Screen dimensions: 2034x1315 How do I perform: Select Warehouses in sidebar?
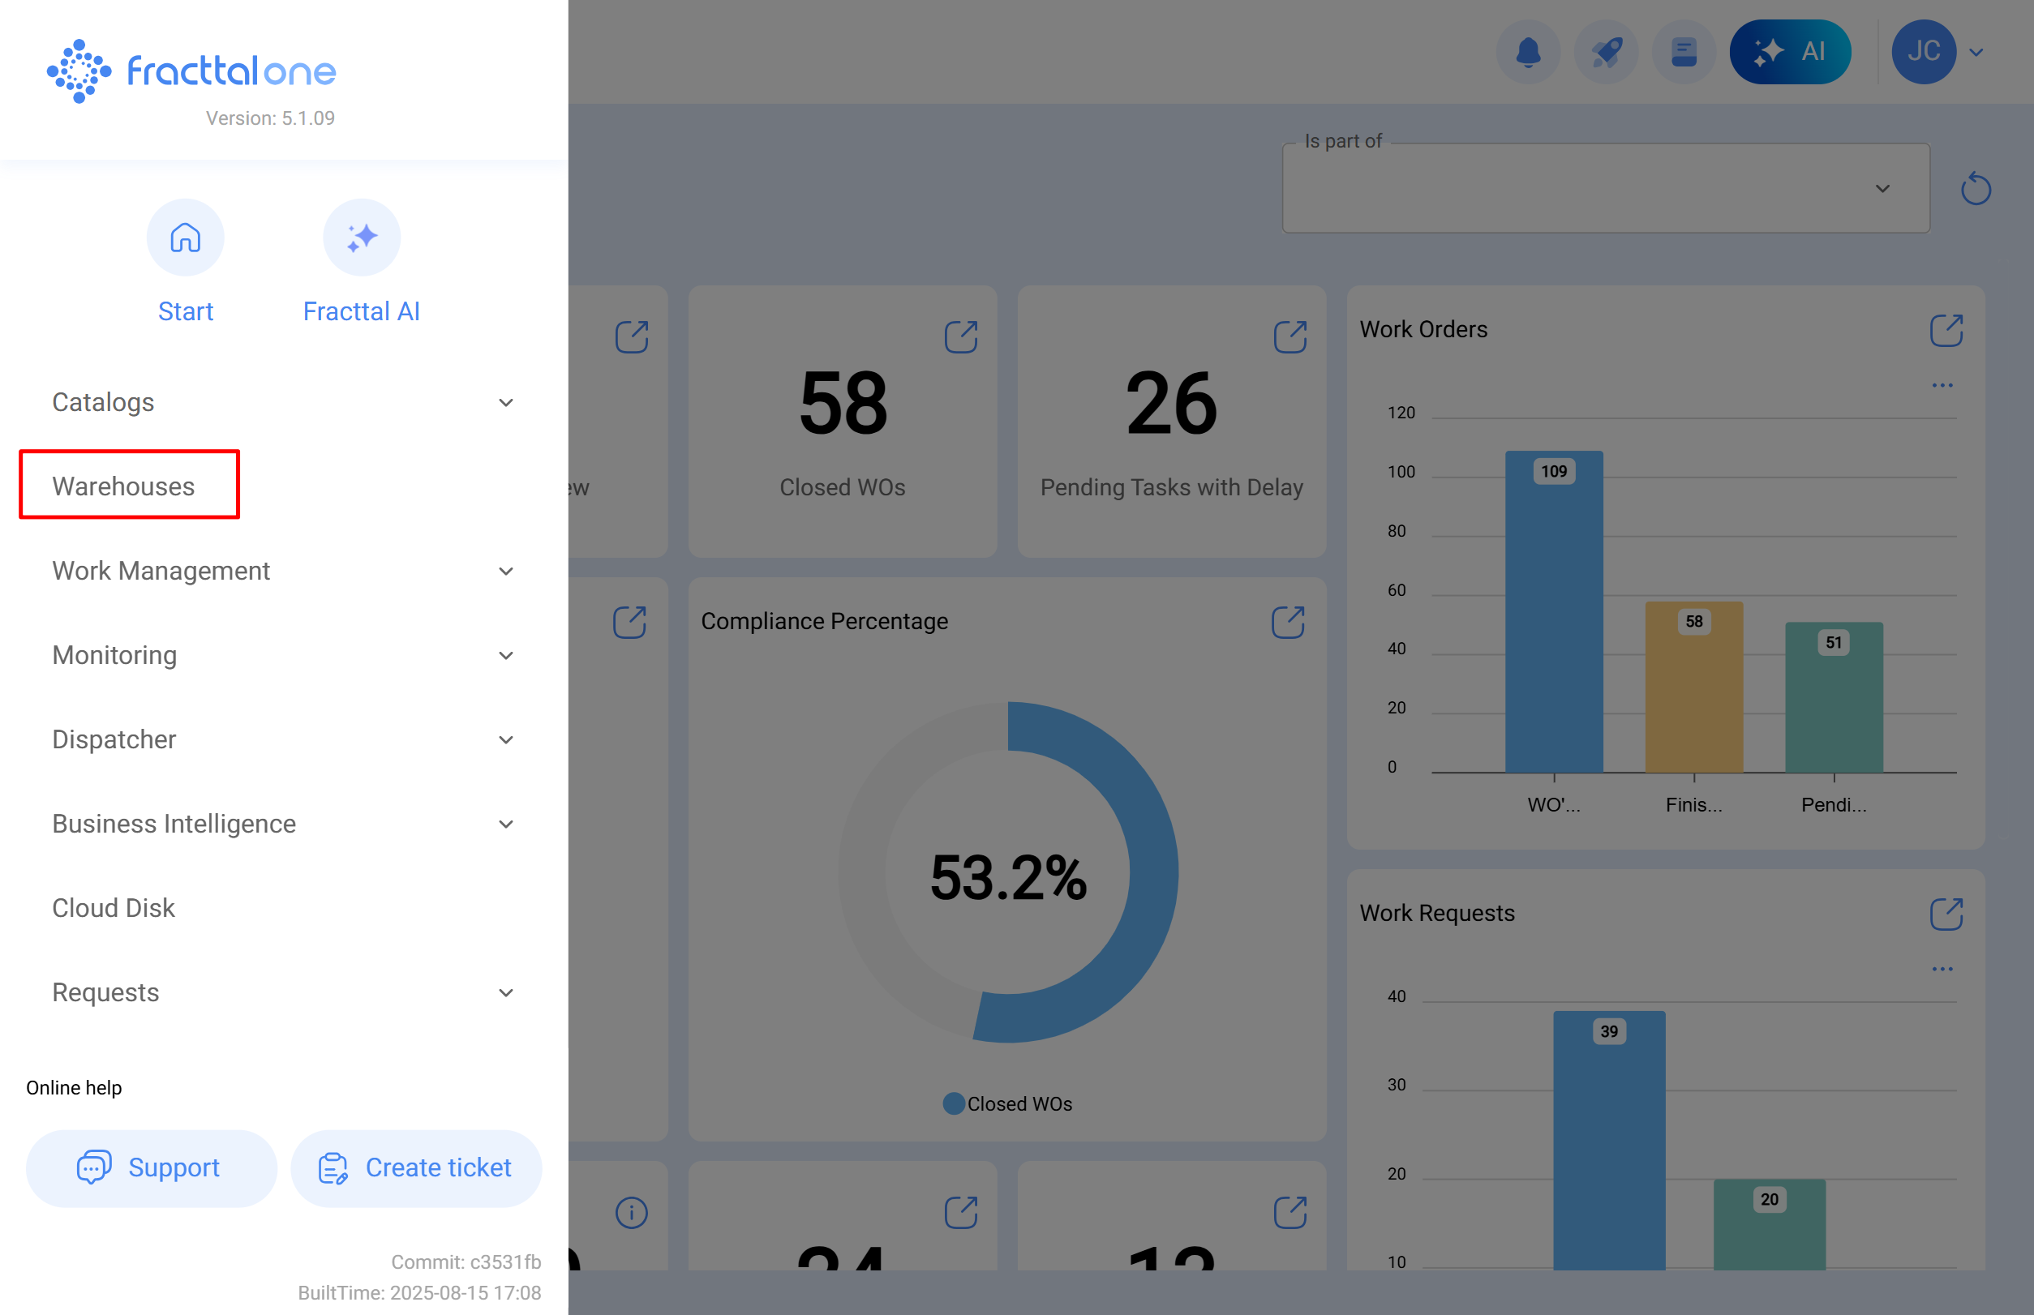pyautogui.click(x=124, y=486)
